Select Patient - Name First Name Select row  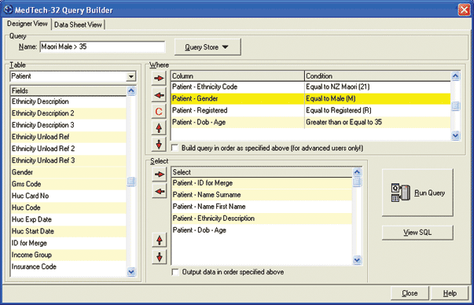coord(262,207)
